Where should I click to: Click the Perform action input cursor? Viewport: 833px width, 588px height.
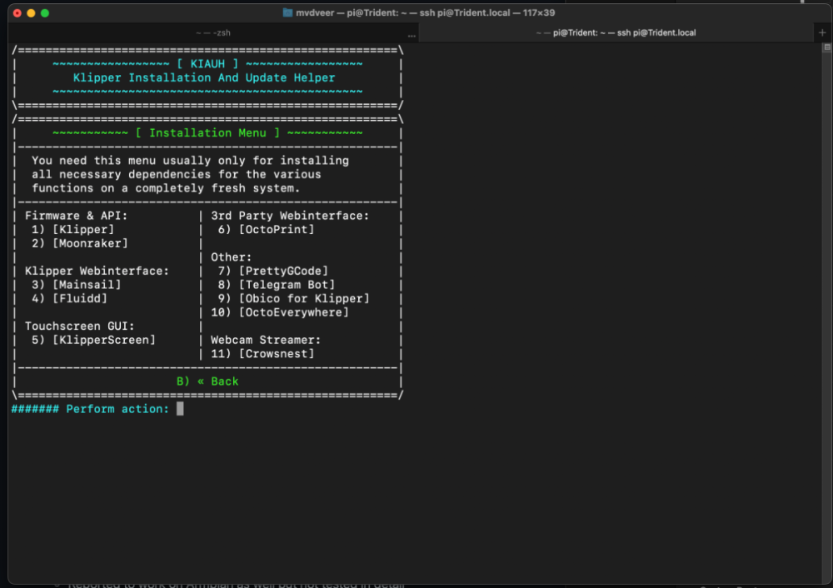point(180,408)
